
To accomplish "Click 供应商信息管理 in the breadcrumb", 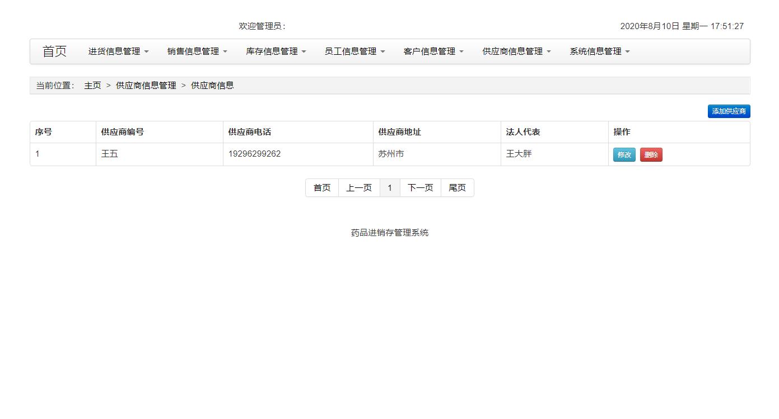I will tap(146, 85).
